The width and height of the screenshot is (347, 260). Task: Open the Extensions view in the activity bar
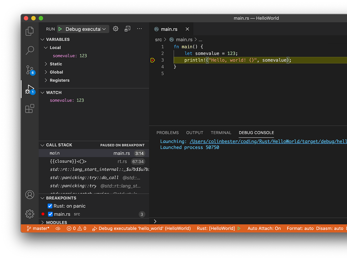click(x=29, y=108)
